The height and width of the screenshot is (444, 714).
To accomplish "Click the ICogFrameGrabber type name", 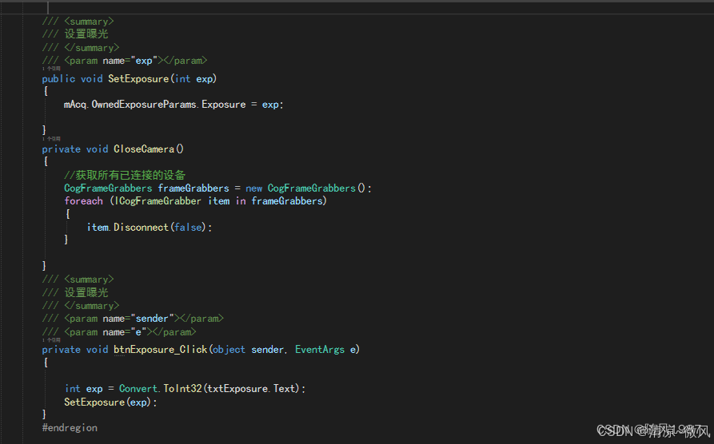I will click(158, 201).
